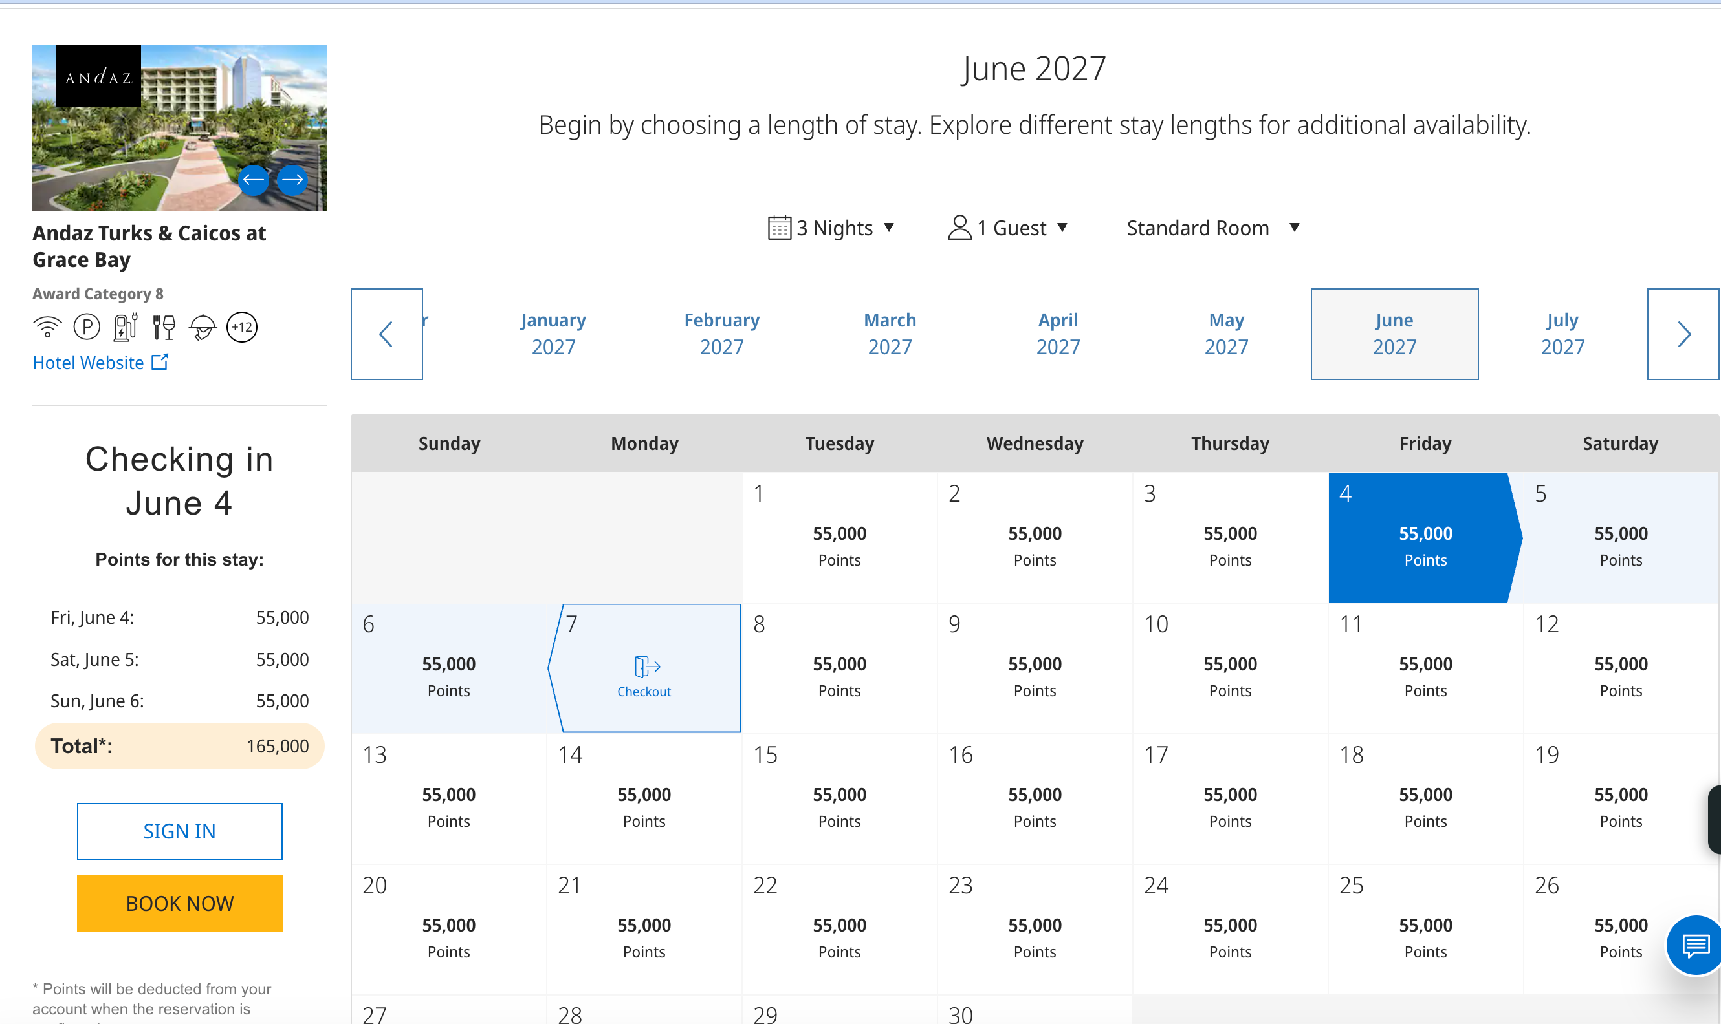The height and width of the screenshot is (1024, 1721).
Task: Click the parking amenity icon
Action: coord(87,327)
